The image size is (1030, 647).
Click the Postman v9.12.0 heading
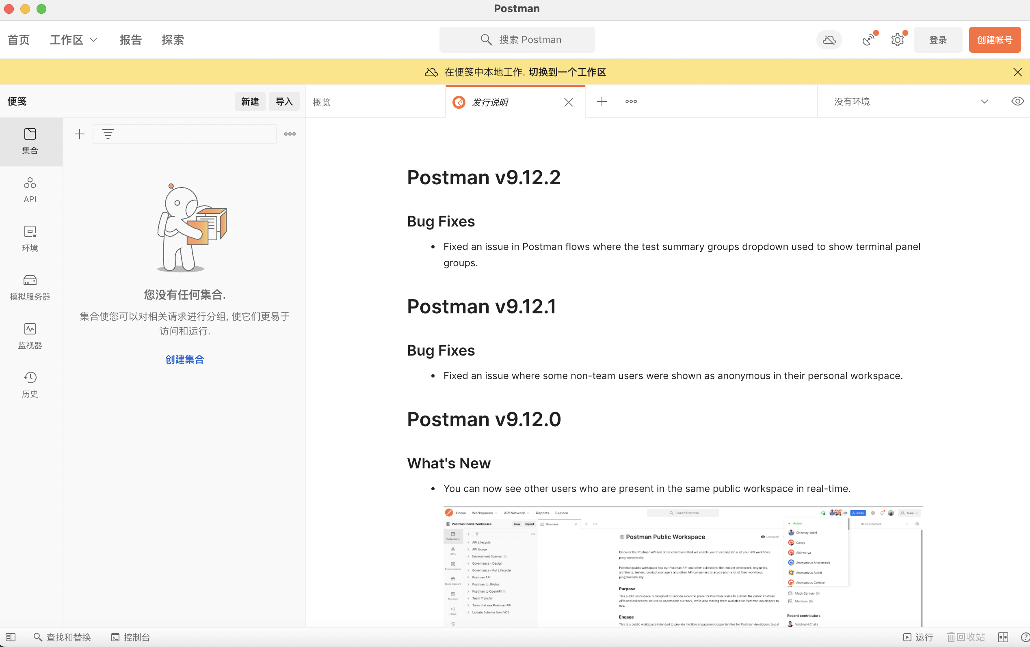point(484,419)
